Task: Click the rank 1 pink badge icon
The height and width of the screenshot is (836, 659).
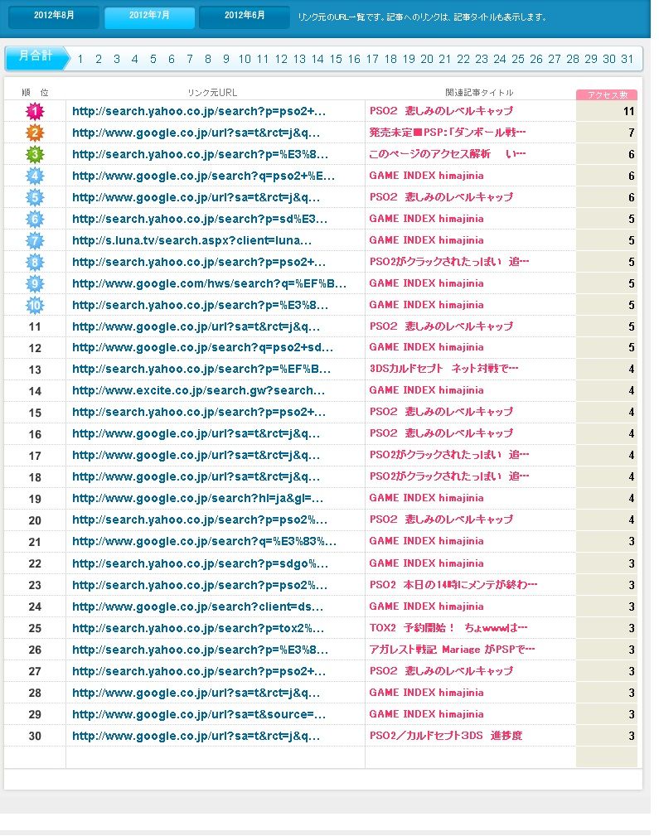Action: 35,111
